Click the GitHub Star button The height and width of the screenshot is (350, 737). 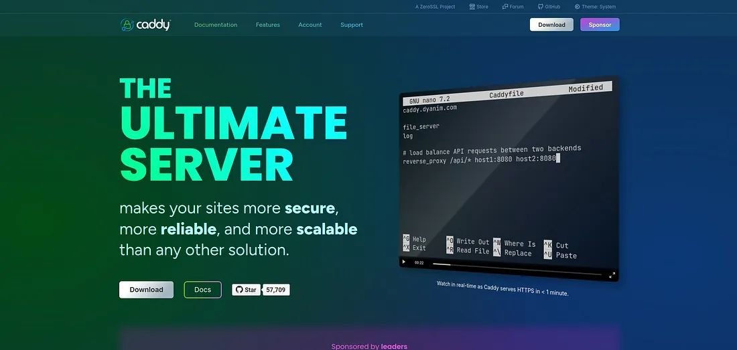pos(247,290)
